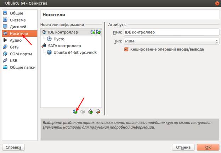The height and width of the screenshot is (153, 221).
Task: Select IDE контроллер in storage tree
Action: coord(71,32)
